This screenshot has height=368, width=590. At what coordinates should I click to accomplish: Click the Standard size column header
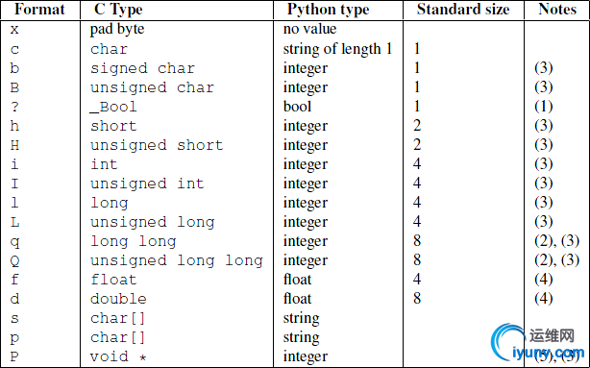click(463, 10)
